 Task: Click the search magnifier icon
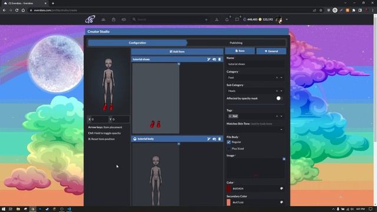pyautogui.click(x=134, y=19)
